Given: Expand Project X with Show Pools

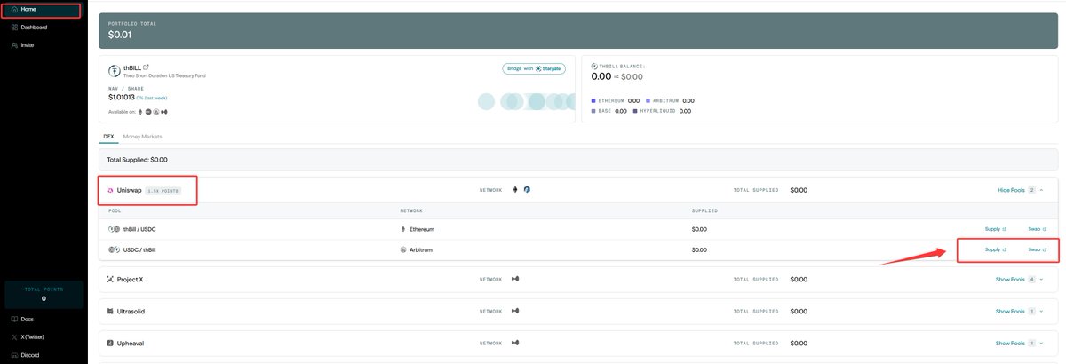Looking at the screenshot, I should point(1011,279).
